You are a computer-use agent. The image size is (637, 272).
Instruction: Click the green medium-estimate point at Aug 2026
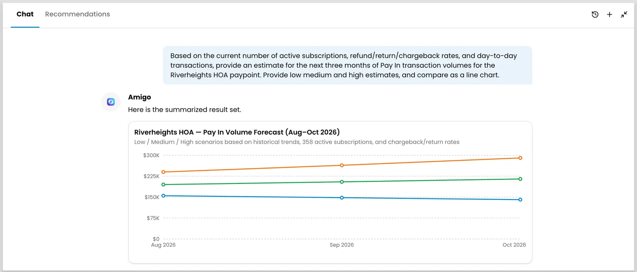pyautogui.click(x=163, y=185)
